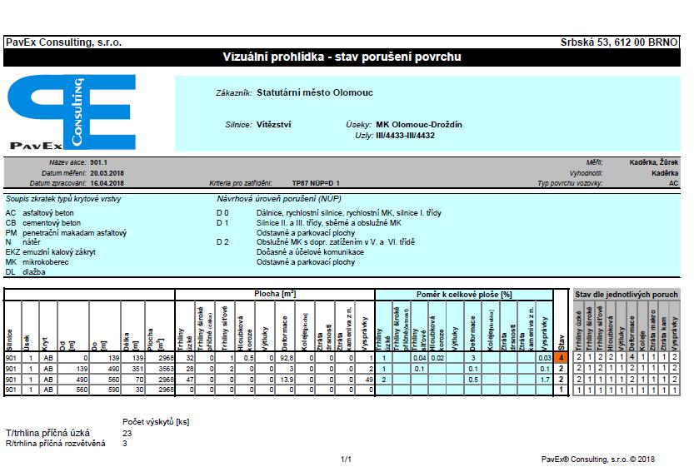Click the length cell '351'

click(132, 369)
